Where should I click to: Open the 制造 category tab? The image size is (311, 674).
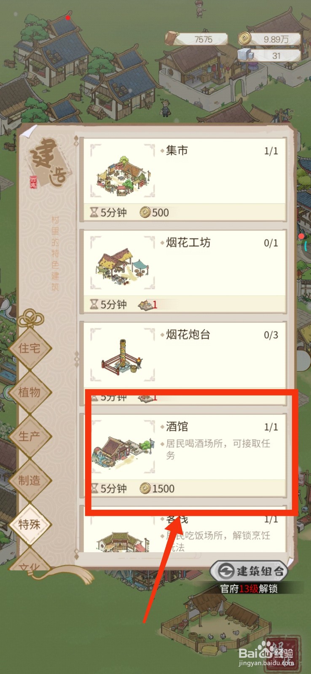29,480
